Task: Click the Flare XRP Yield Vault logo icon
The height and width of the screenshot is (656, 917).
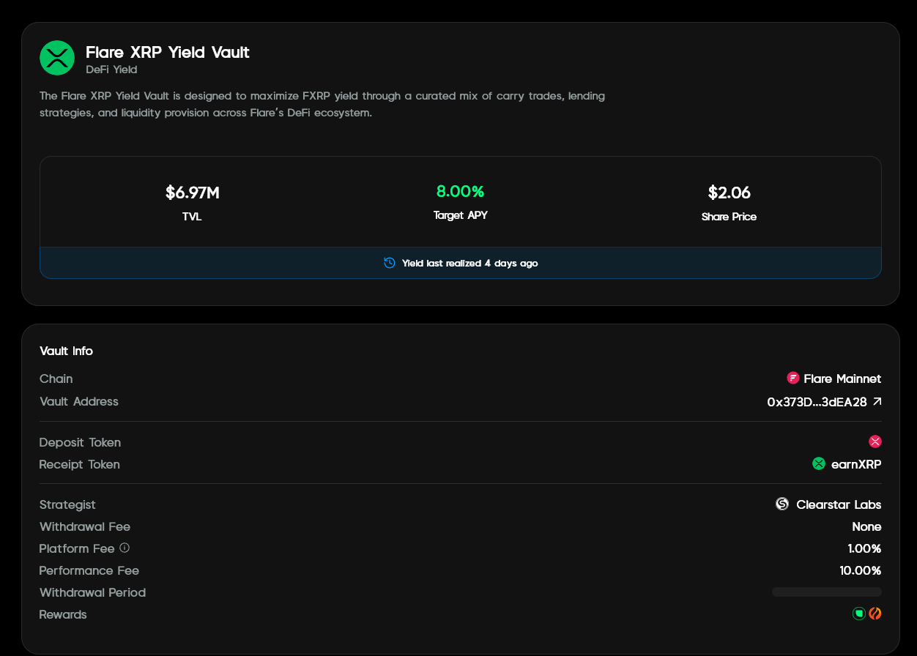Action: (57, 58)
